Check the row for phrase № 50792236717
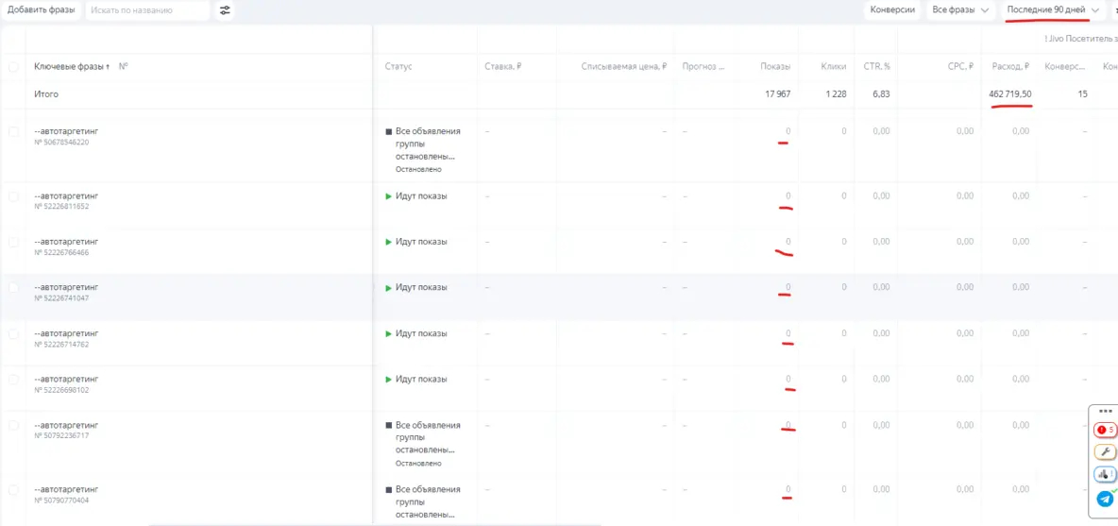This screenshot has height=526, width=1118. tap(13, 426)
